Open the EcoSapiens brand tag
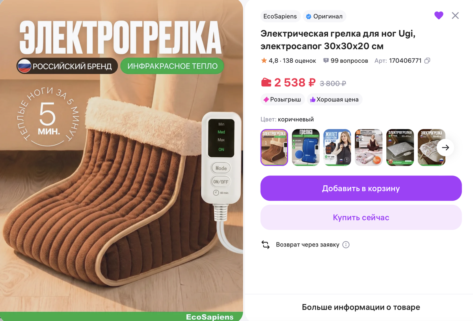 coord(280,16)
